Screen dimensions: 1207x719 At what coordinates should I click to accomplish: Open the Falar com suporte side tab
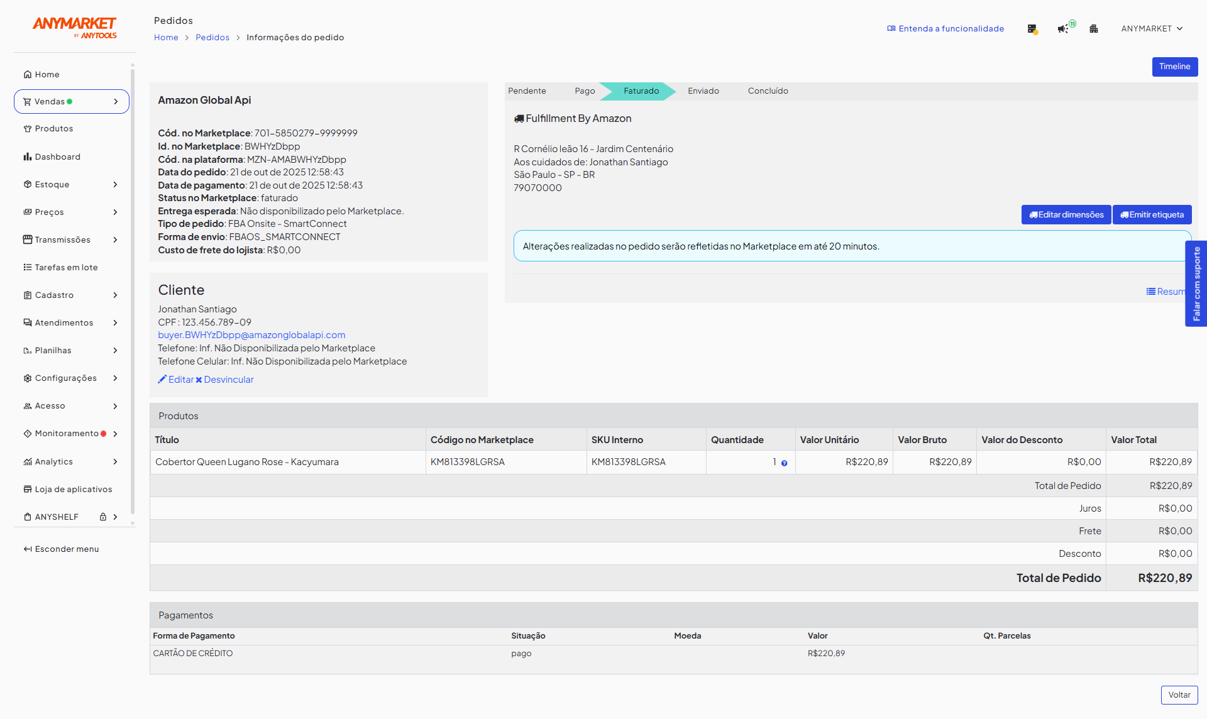click(x=1196, y=283)
